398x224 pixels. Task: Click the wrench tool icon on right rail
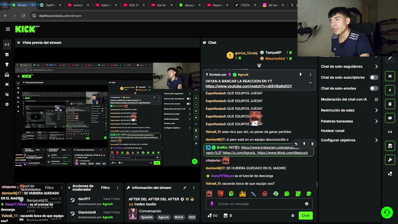click(390, 160)
